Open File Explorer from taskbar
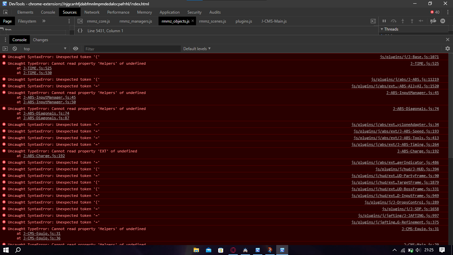The height and width of the screenshot is (255, 453). coord(196,250)
